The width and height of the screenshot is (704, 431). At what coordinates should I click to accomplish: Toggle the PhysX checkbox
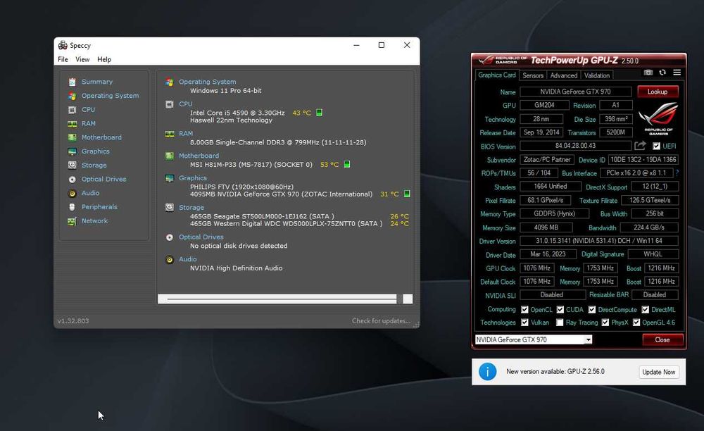pos(605,323)
